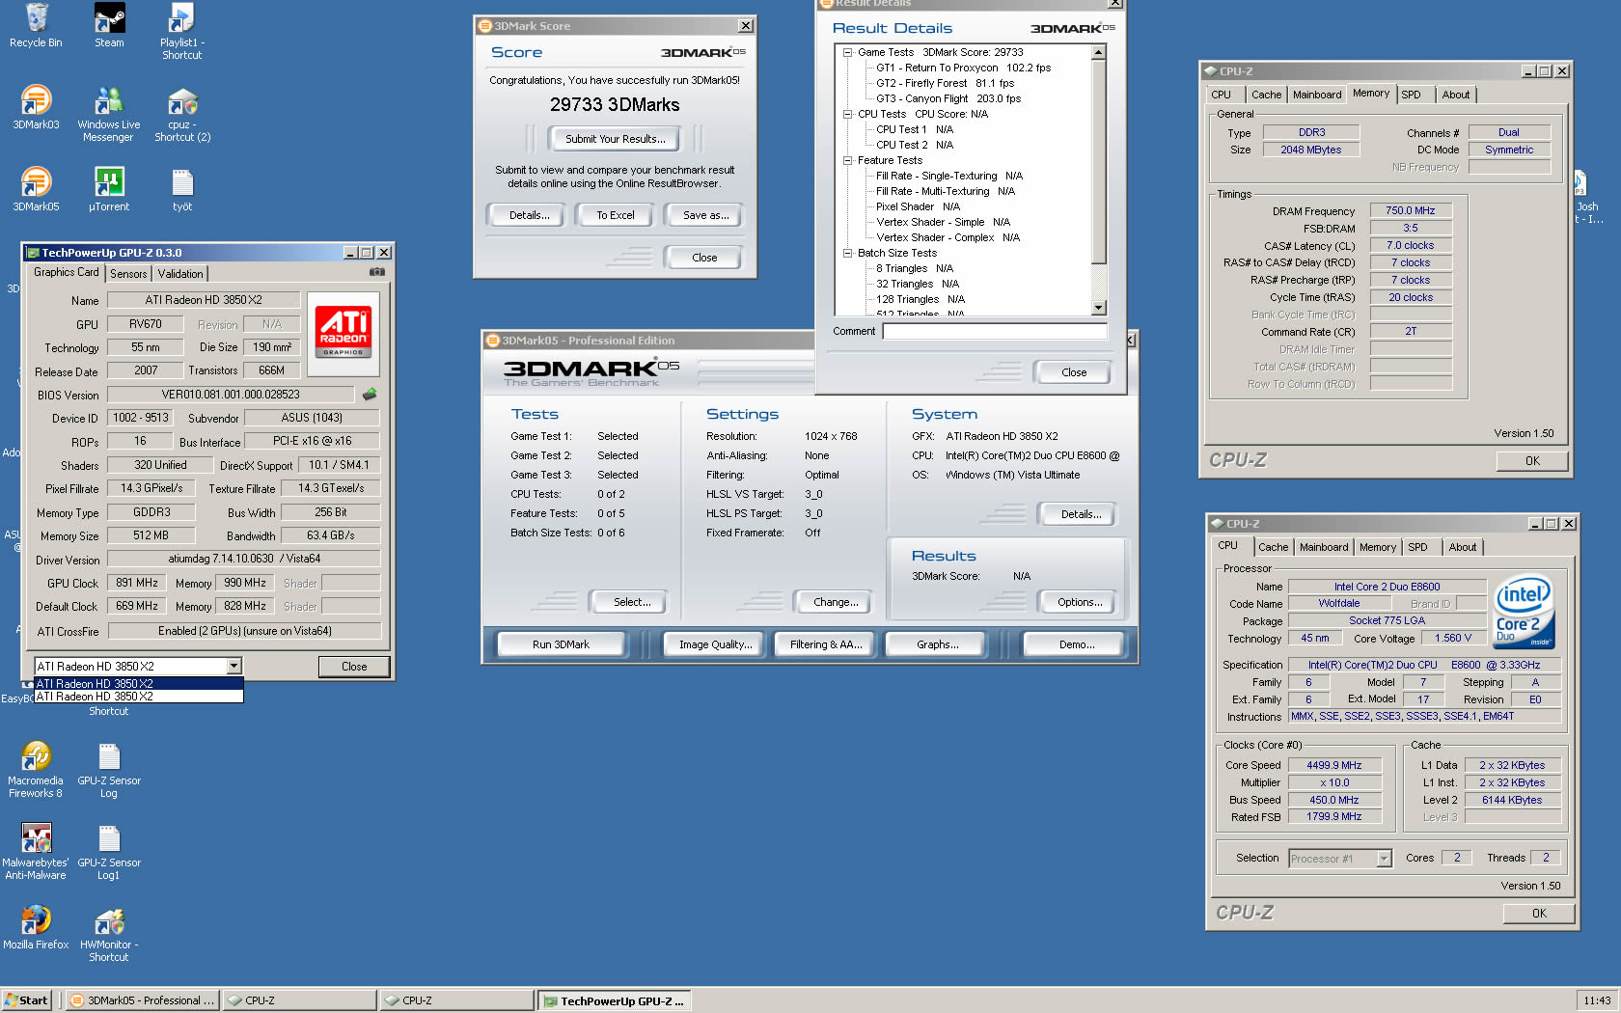Open the GPU-Z Sensor Log1 file
Screen dimensions: 1621x1013
tap(109, 852)
